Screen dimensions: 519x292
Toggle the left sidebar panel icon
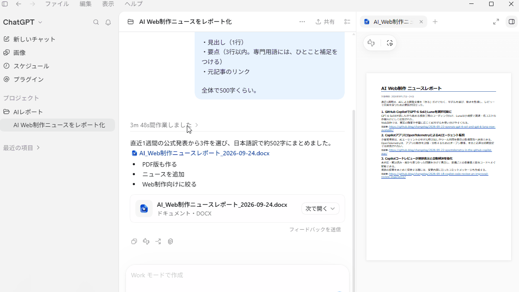tap(5, 4)
